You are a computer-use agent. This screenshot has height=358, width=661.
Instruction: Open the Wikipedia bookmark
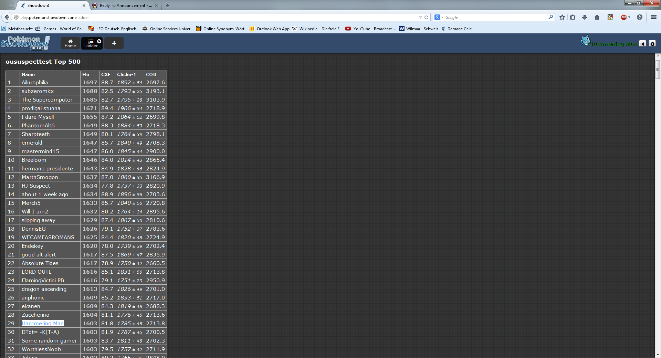tap(317, 29)
